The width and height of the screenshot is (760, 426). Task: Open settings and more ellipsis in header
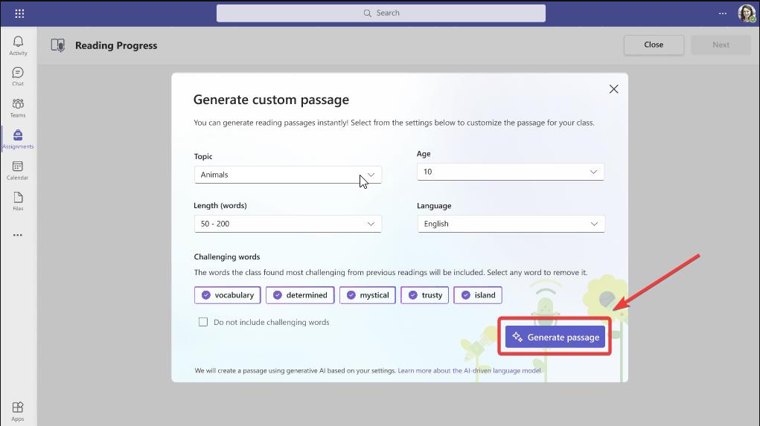coord(722,13)
